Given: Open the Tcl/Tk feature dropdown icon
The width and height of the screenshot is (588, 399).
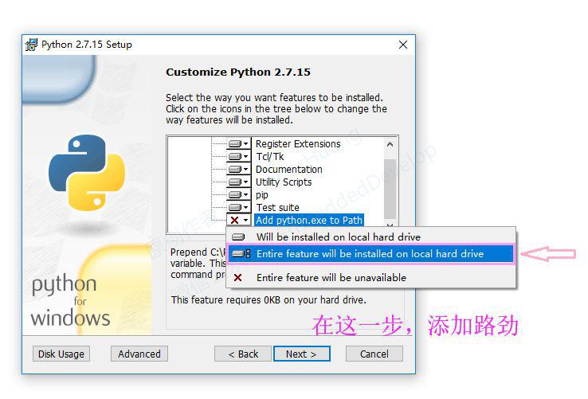Looking at the screenshot, I should [x=238, y=156].
